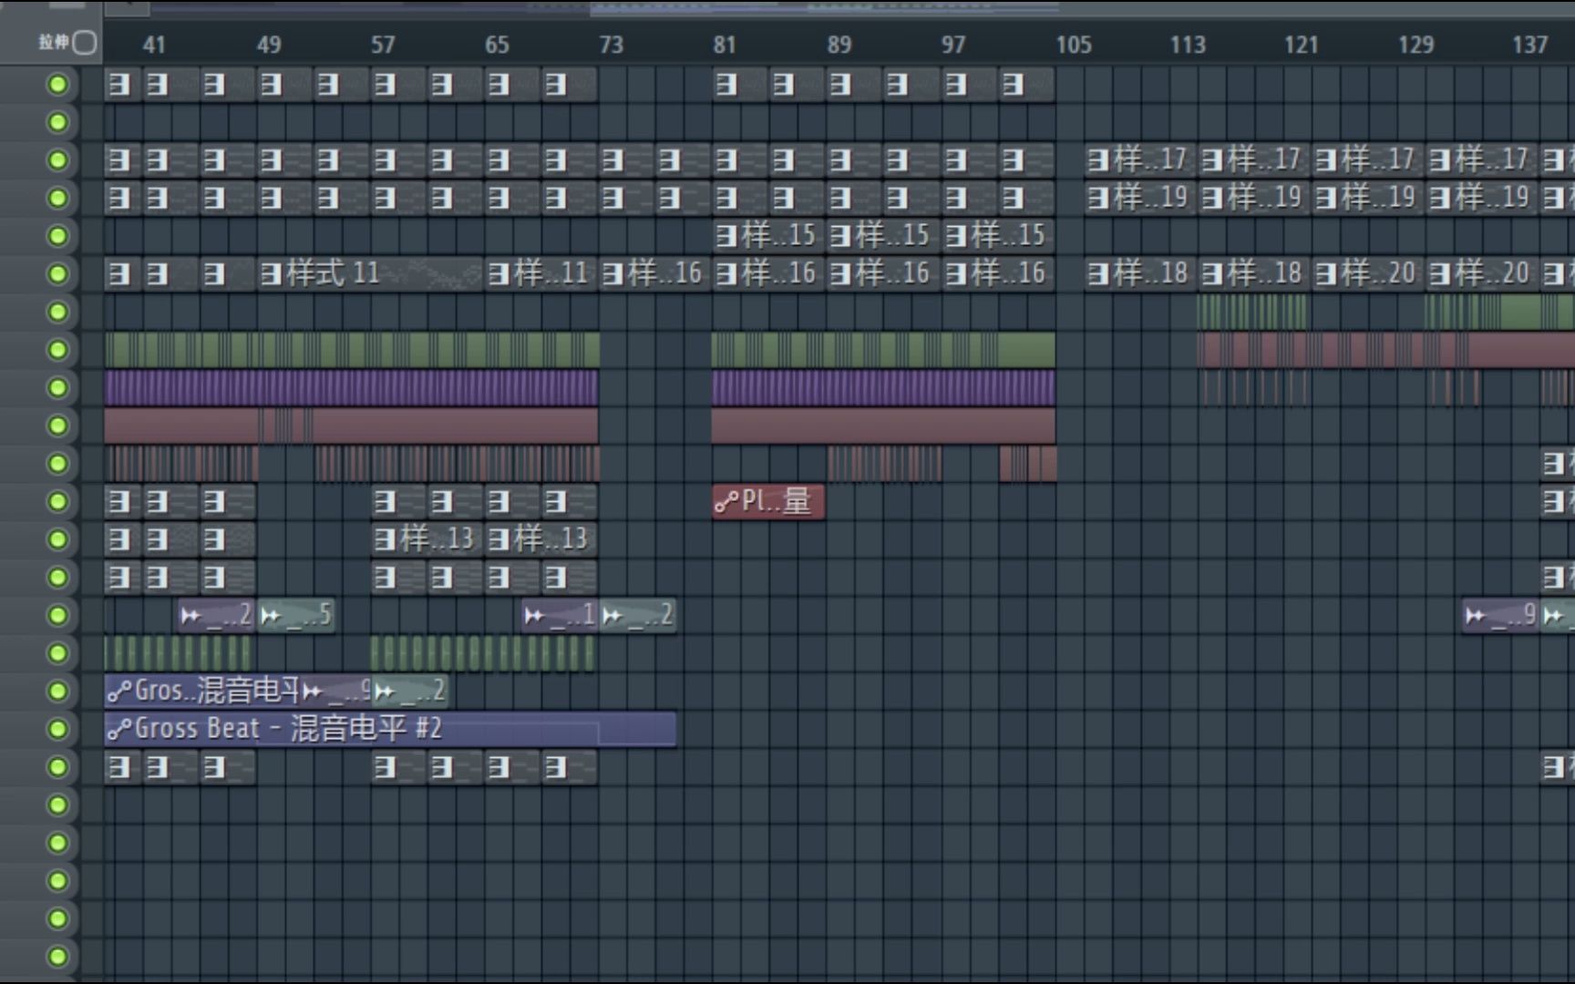The height and width of the screenshot is (984, 1575).
Task: Jump to bar 89 on the timeline
Action: pyautogui.click(x=839, y=45)
